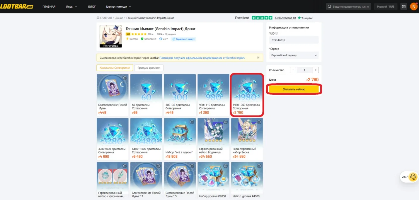Click the Оплатить сейчас button
This screenshot has height=200, width=419.
coord(294,89)
